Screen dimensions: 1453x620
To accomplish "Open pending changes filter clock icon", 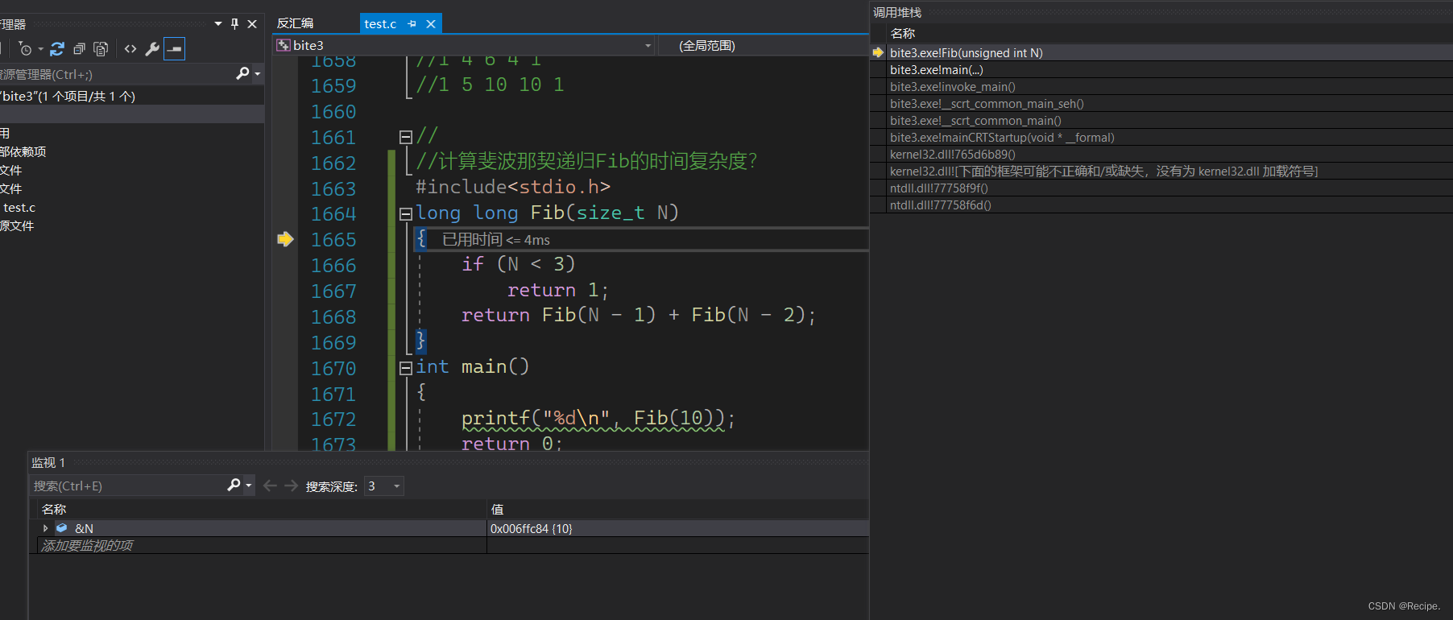I will pos(25,49).
